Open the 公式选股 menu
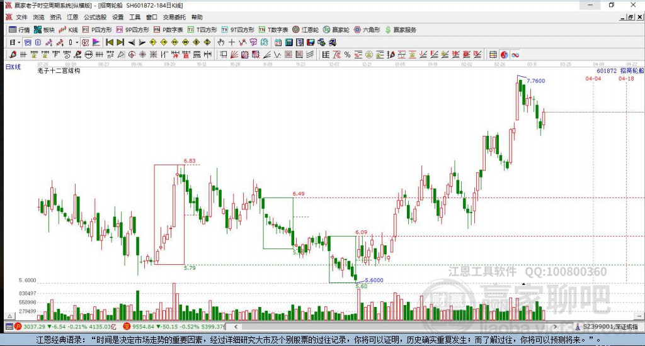The height and width of the screenshot is (346, 645). click(95, 17)
